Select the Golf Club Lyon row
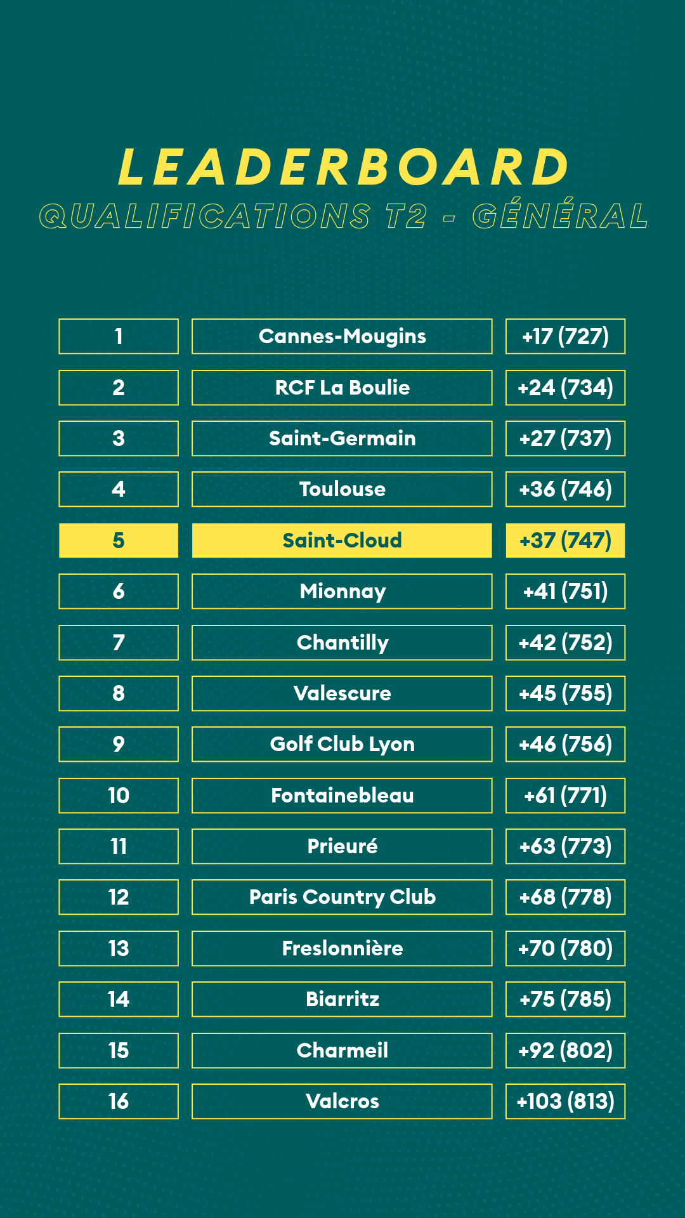Screen dimensions: 685x1218 click(x=342, y=744)
